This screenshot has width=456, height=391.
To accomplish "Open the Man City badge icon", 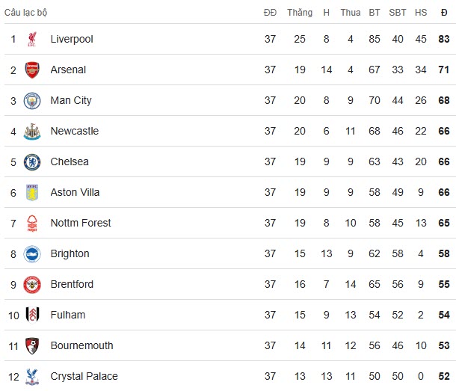I will pos(32,101).
